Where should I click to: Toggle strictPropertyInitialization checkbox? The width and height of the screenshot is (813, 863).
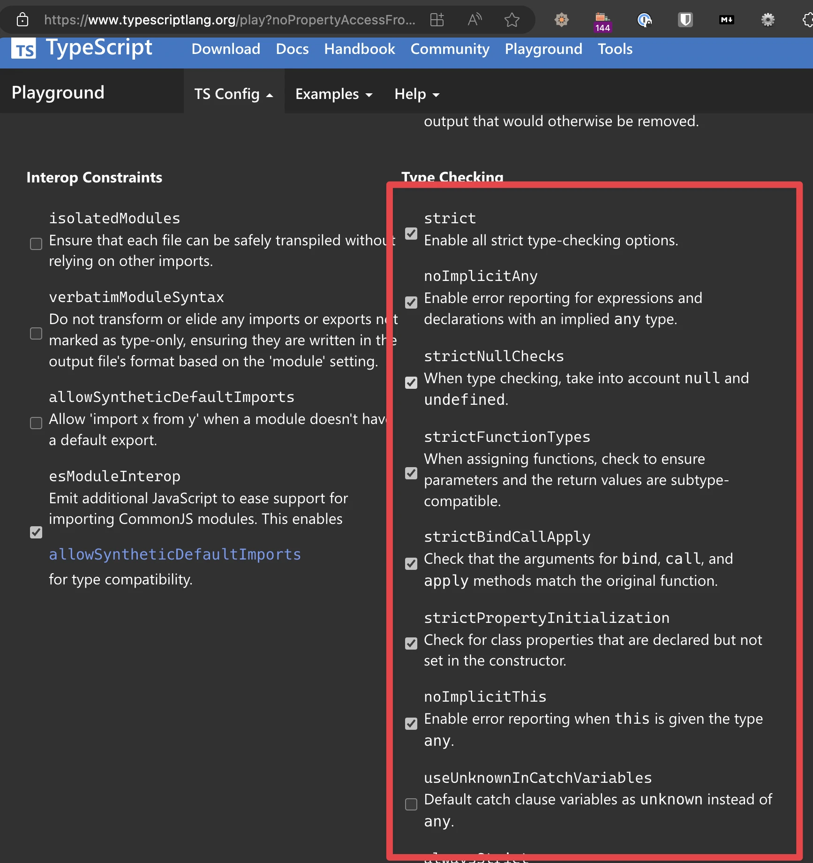[411, 643]
